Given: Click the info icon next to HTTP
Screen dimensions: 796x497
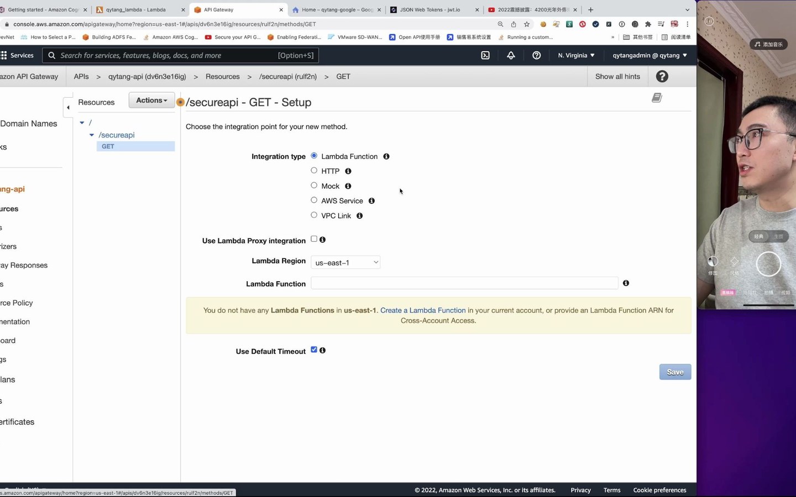Looking at the screenshot, I should point(348,171).
